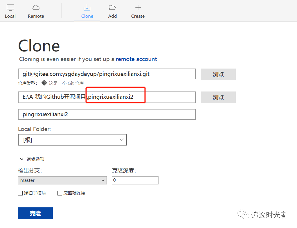Click the 'Local Folder:' label
This screenshot has height=228, width=297.
(35, 129)
